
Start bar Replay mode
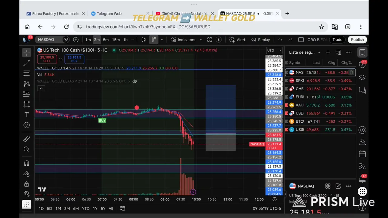(260, 40)
